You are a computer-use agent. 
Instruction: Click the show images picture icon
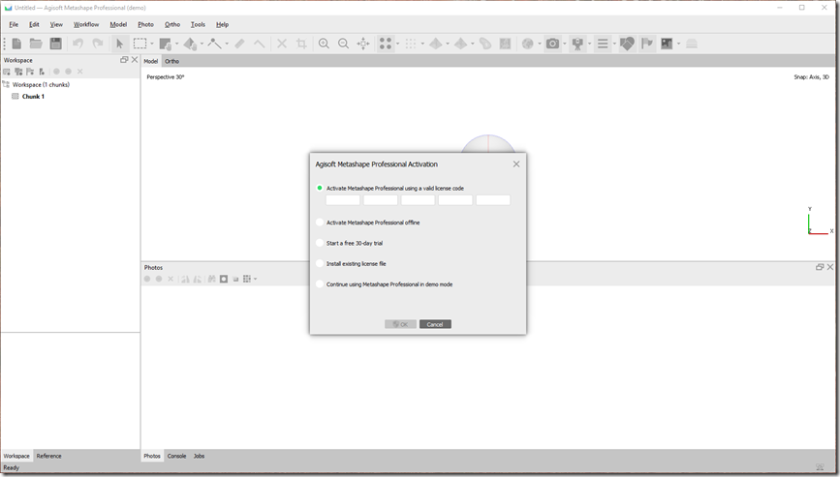[x=667, y=44]
